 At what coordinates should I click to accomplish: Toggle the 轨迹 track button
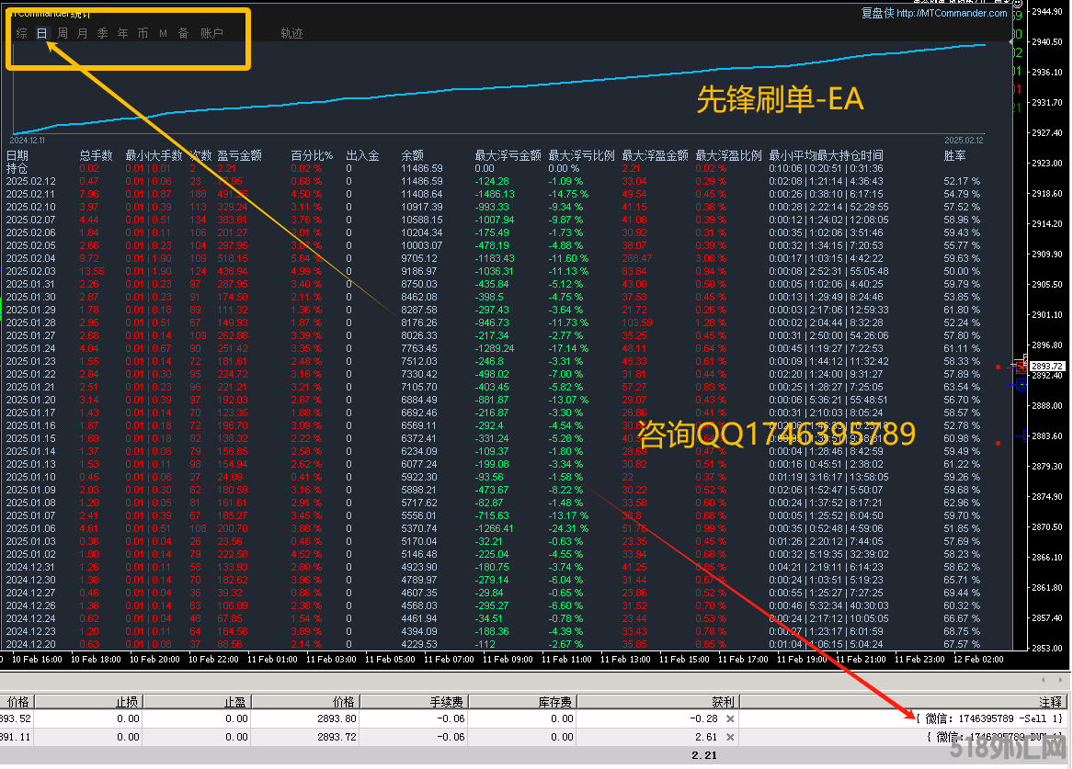[x=291, y=34]
